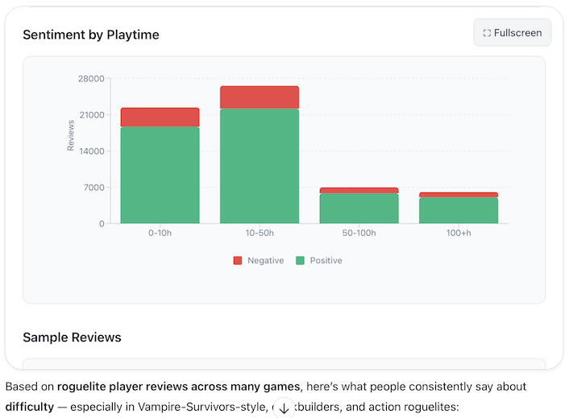
Task: Click the Reviews y-axis title
Action: click(71, 135)
